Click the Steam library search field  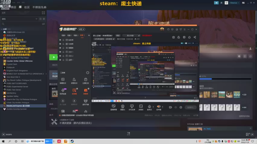click(x=21, y=24)
